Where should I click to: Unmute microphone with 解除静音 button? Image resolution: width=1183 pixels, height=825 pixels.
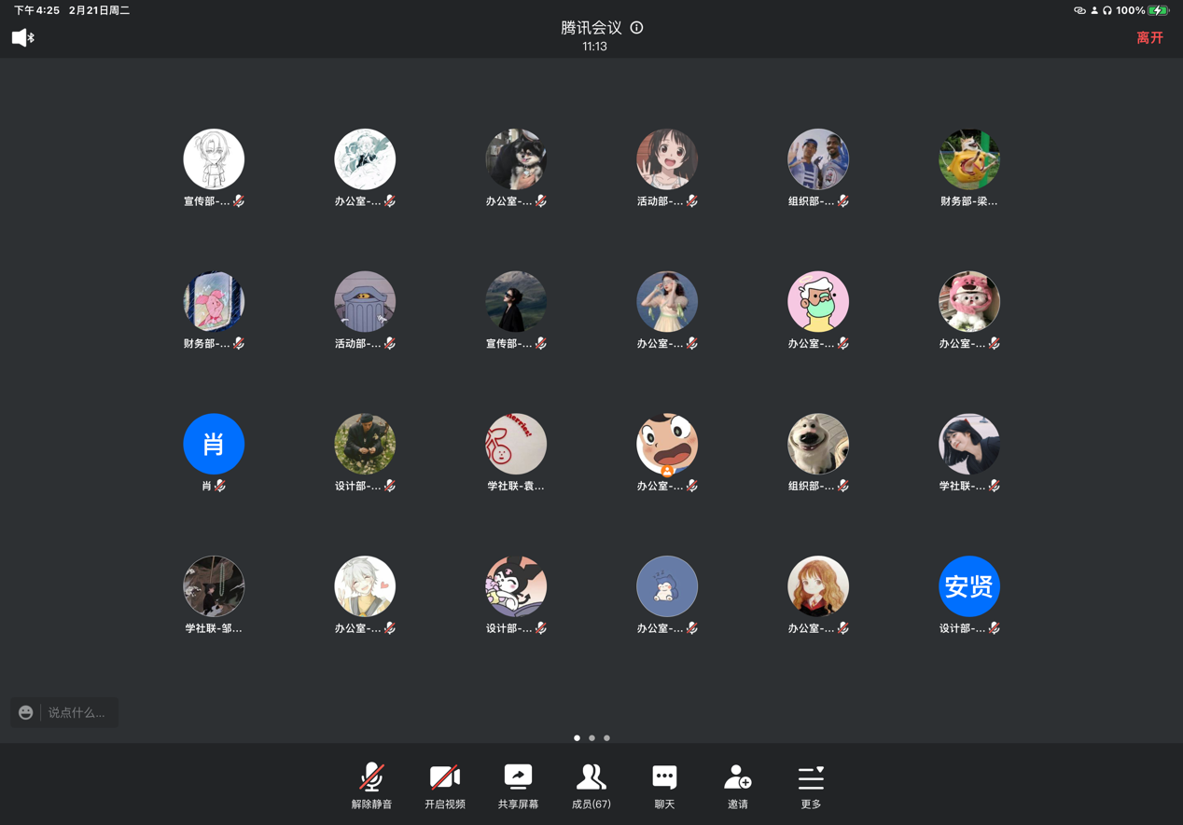click(371, 785)
